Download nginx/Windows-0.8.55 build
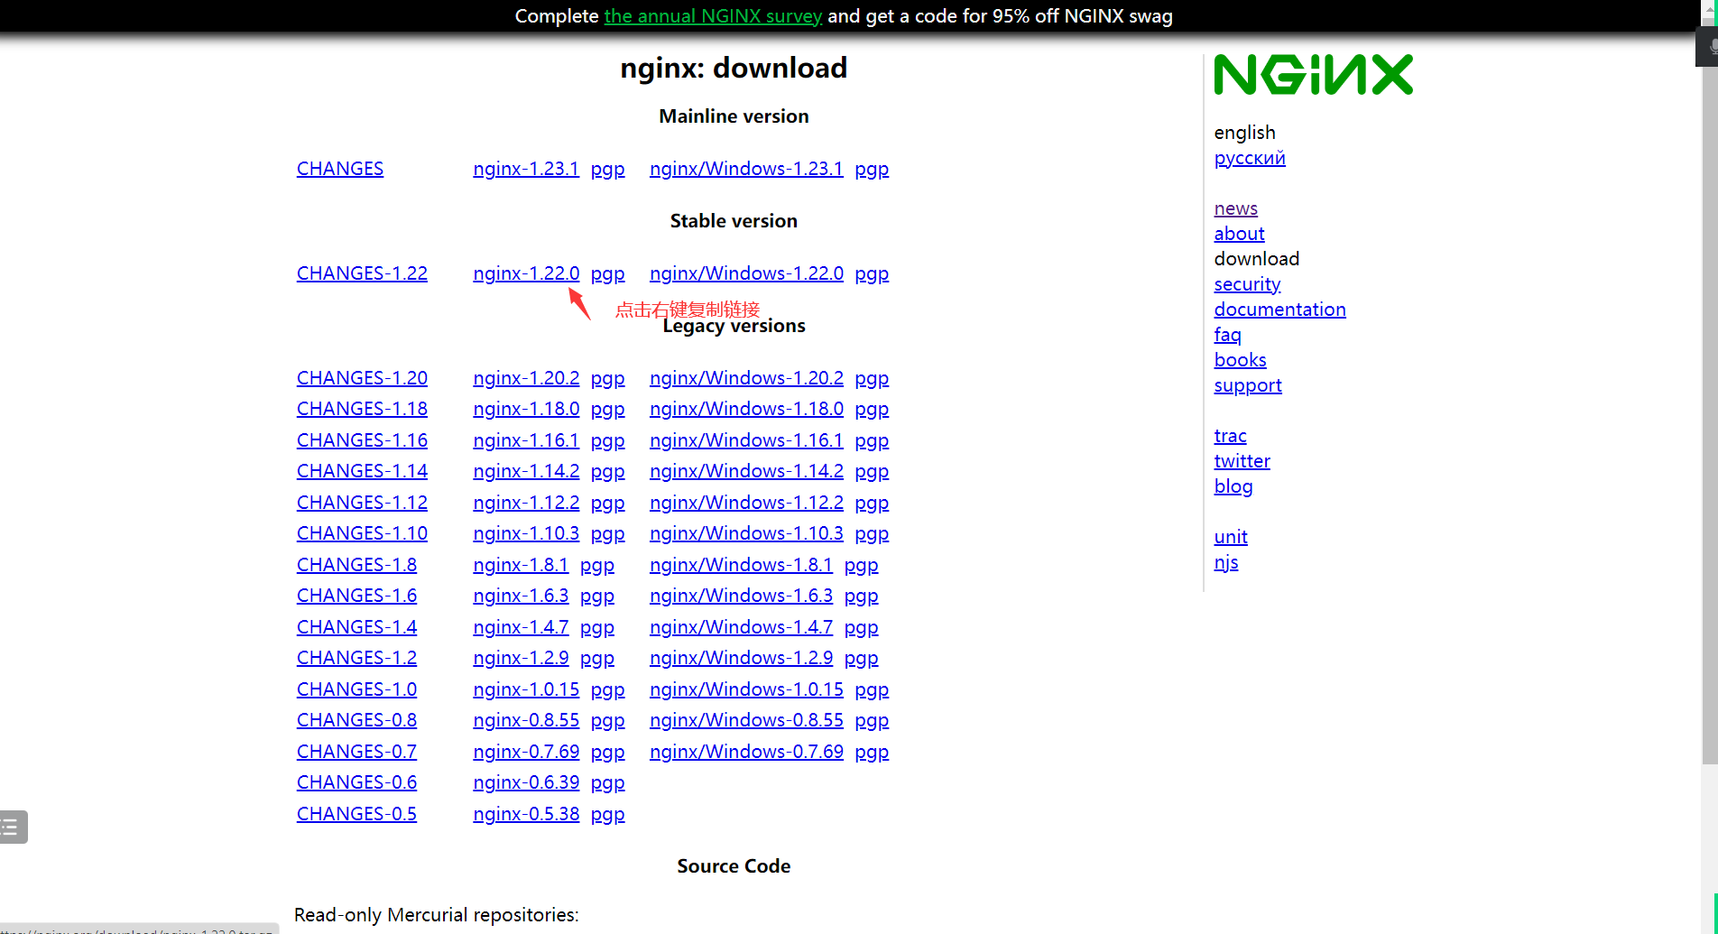Image resolution: width=1718 pixels, height=934 pixels. click(x=746, y=720)
